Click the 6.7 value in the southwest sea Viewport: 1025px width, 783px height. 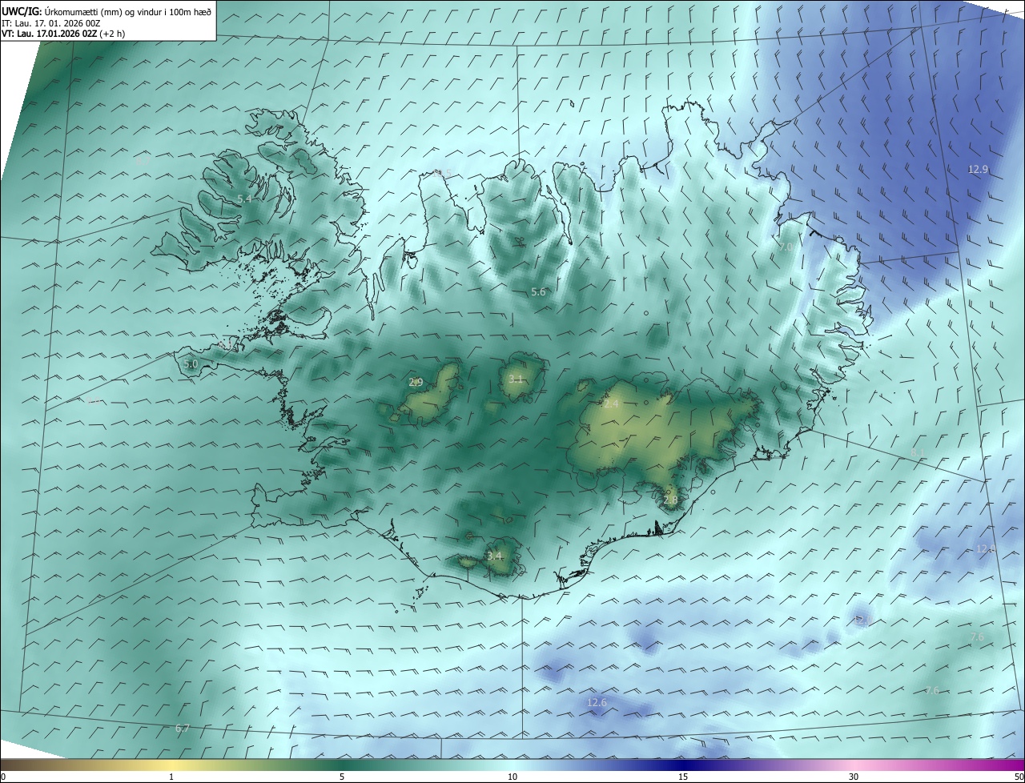pyautogui.click(x=183, y=729)
